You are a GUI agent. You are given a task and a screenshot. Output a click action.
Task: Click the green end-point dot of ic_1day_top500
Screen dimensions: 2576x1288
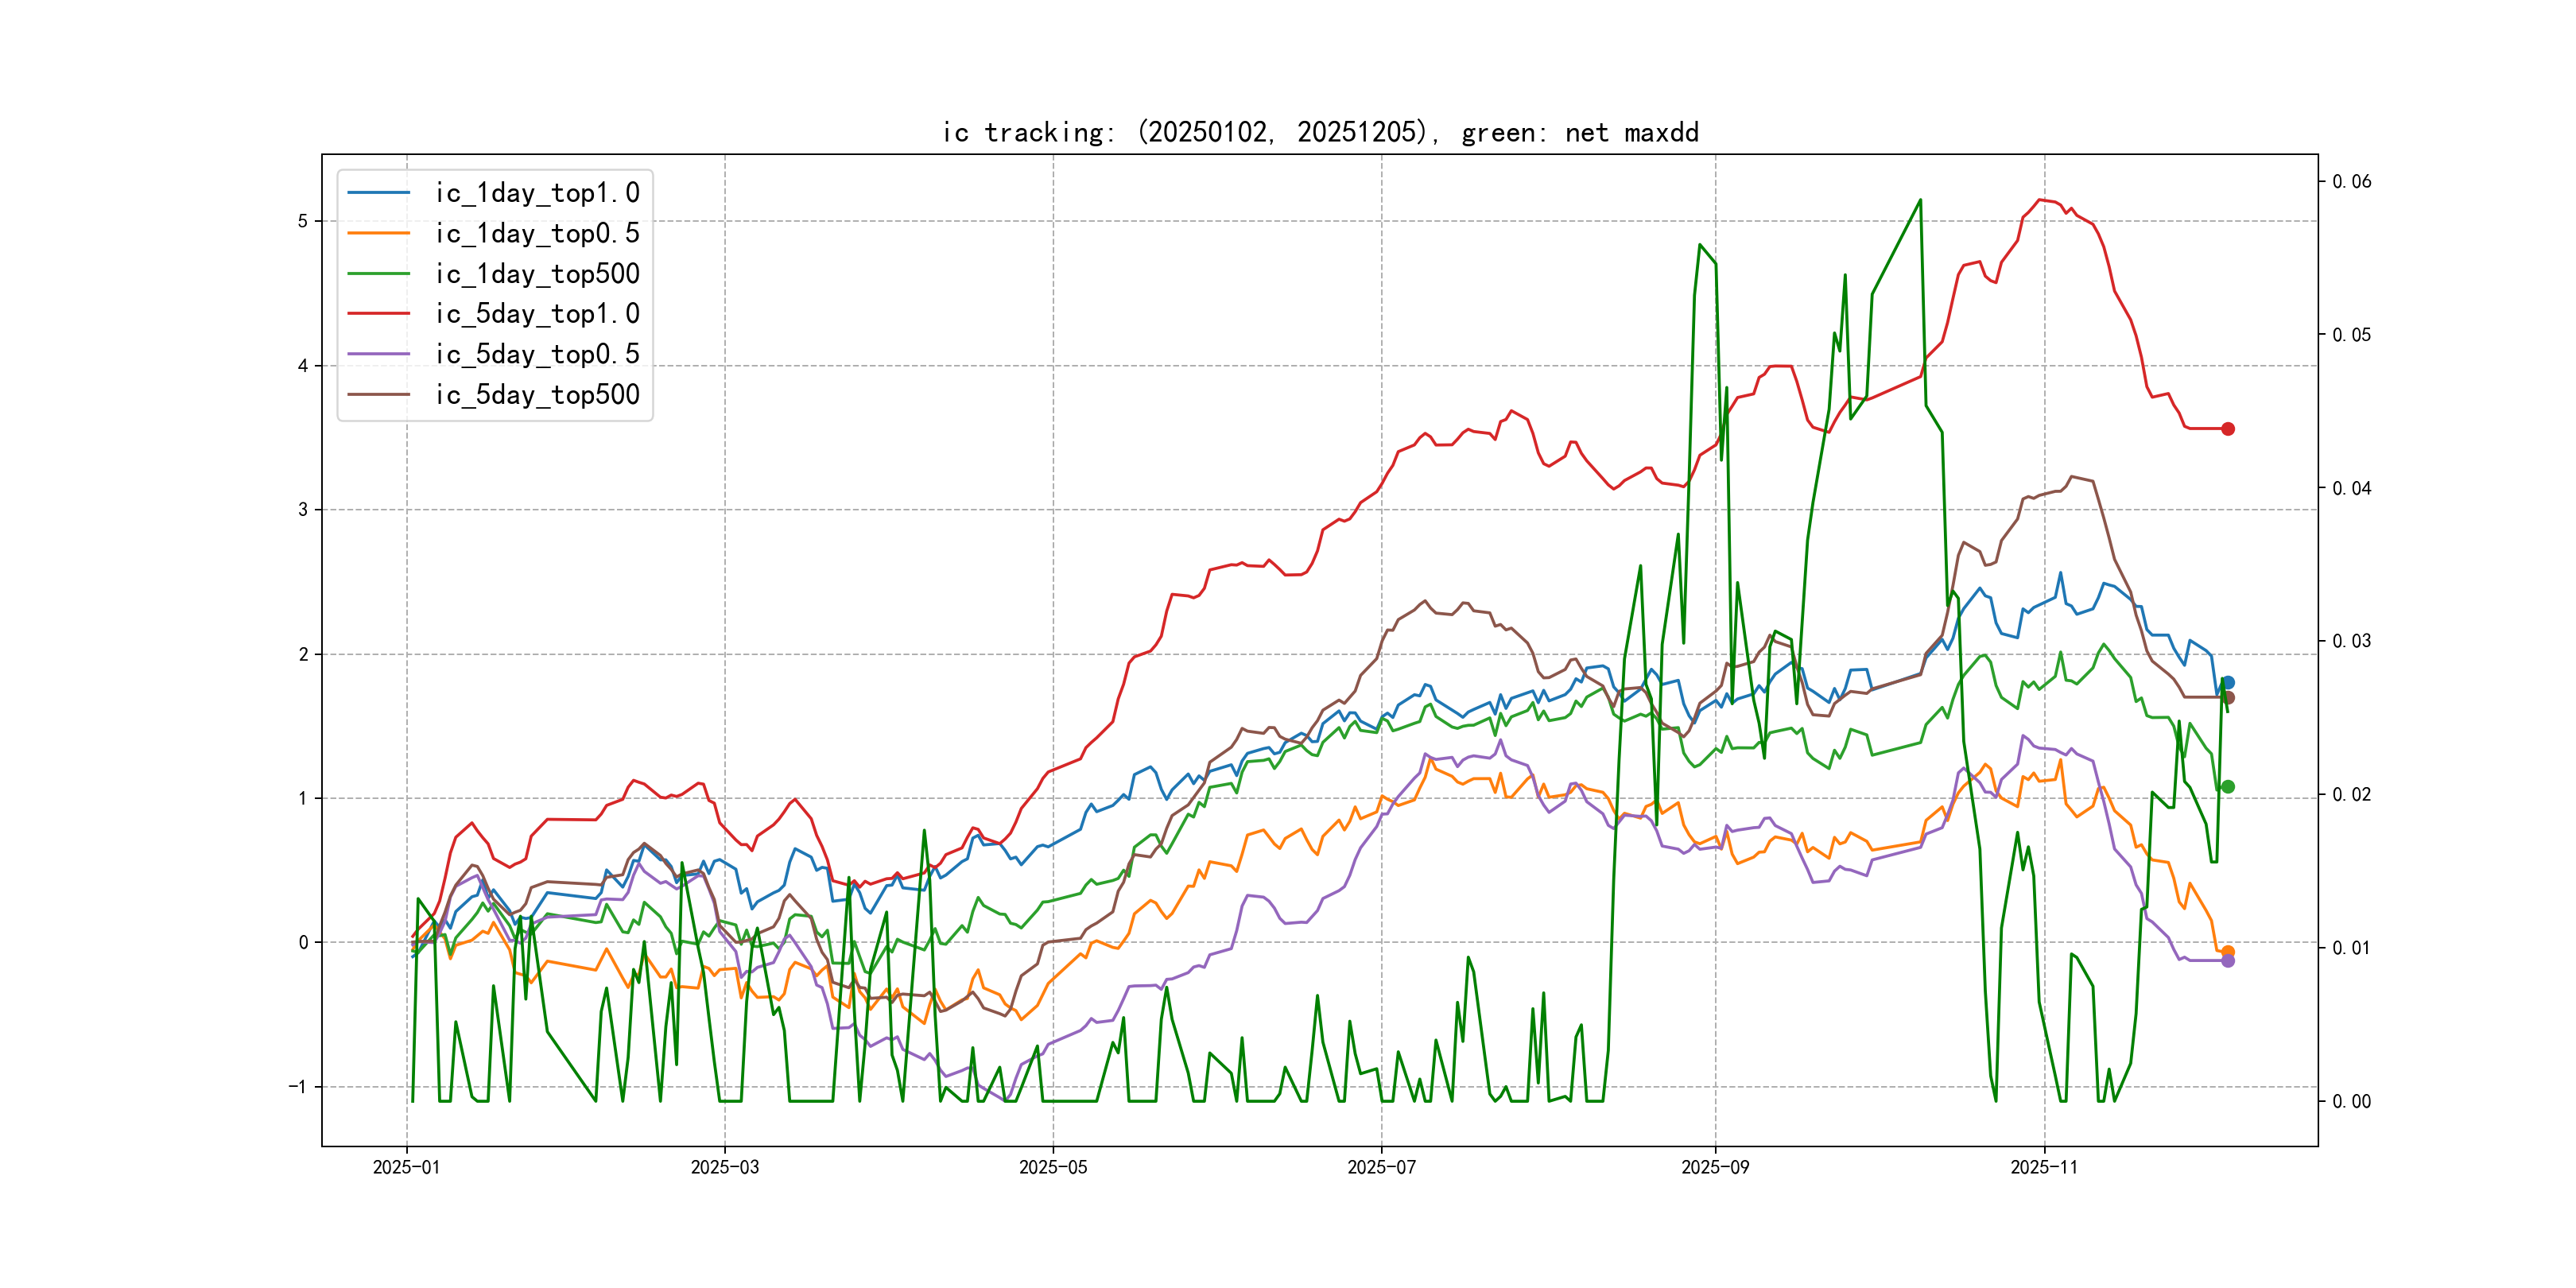(x=2227, y=787)
